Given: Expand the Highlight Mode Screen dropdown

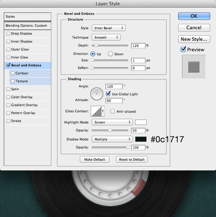Looking at the screenshot, I should (x=112, y=122).
